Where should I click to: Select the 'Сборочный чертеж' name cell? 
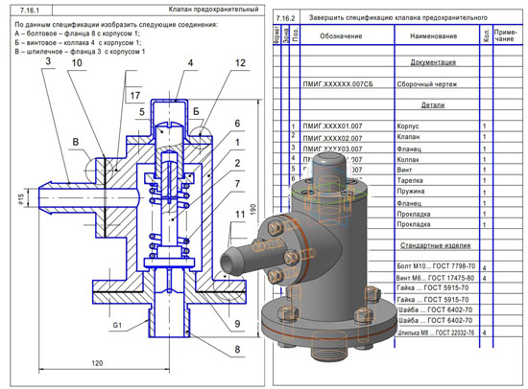tap(427, 84)
